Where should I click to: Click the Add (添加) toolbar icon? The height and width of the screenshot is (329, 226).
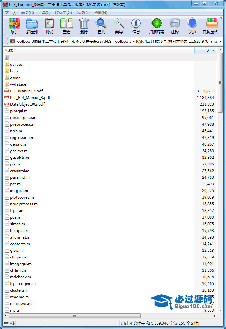15,25
